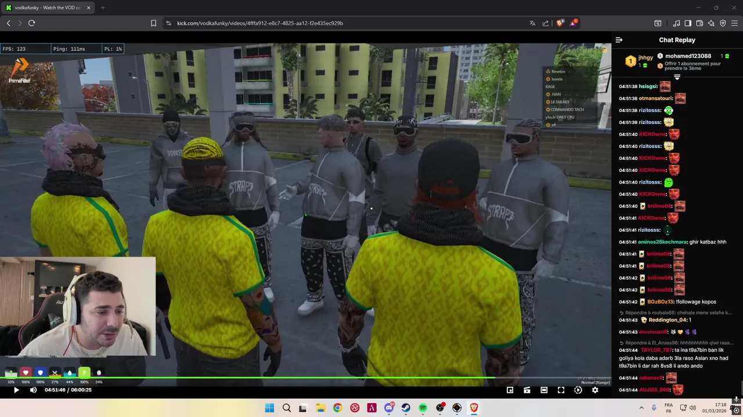Viewport: 743px width, 417px height.
Task: Open the Brave VPN shield icon
Action: pos(723,23)
